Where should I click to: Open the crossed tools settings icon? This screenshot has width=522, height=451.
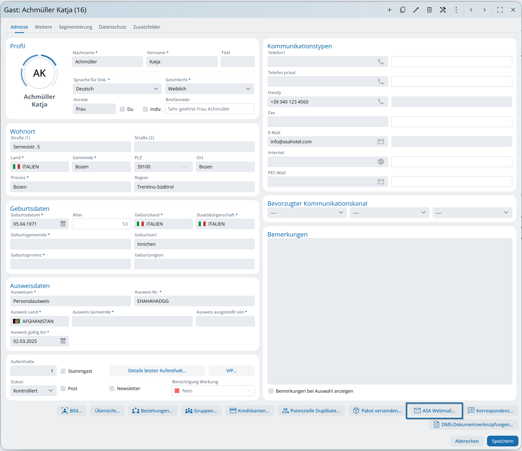point(443,10)
